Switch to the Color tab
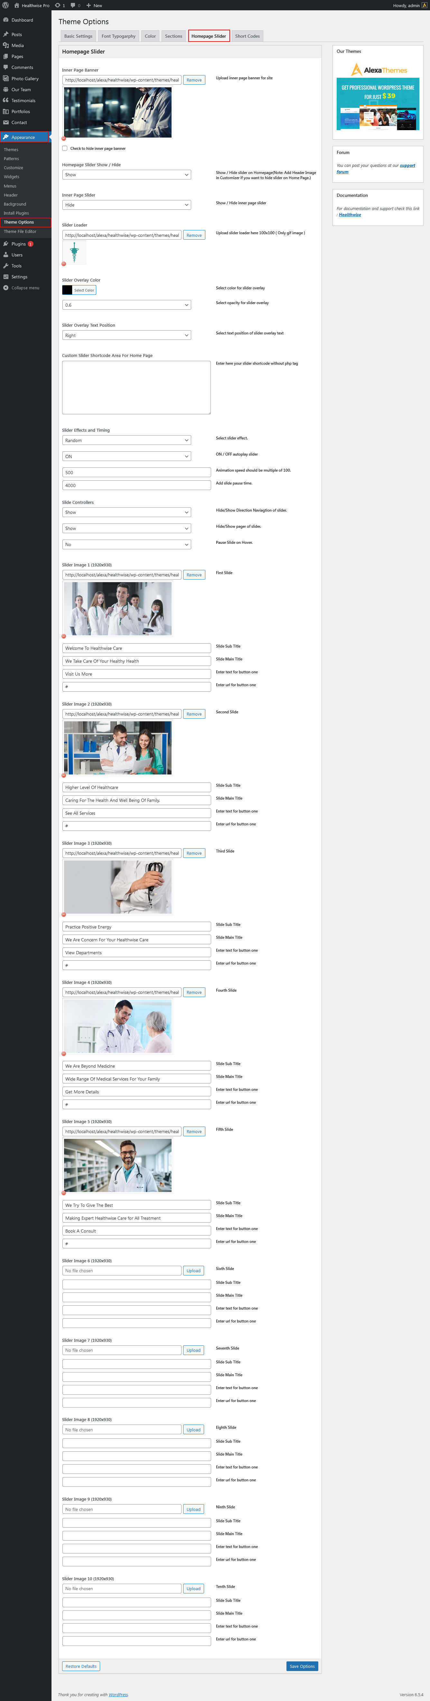 (x=150, y=36)
